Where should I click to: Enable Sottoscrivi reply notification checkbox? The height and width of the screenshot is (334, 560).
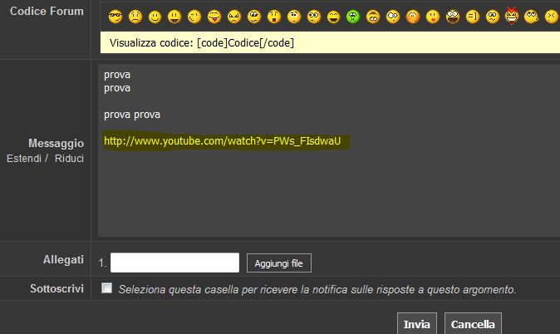pos(106,288)
